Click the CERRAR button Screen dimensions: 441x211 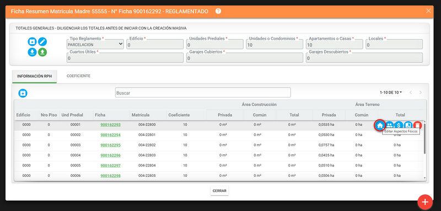point(219,191)
